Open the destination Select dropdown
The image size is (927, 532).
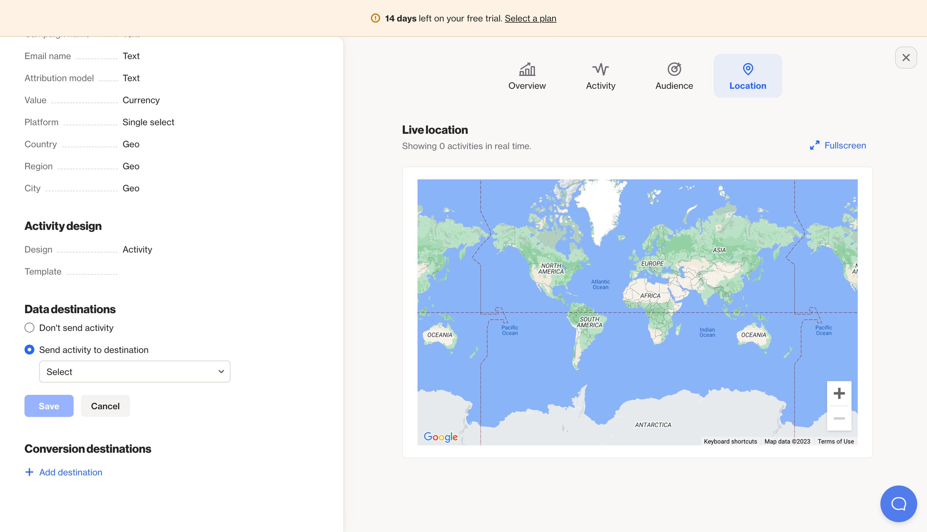[135, 372]
